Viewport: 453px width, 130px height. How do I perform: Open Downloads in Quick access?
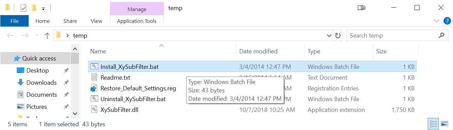pos(41,83)
